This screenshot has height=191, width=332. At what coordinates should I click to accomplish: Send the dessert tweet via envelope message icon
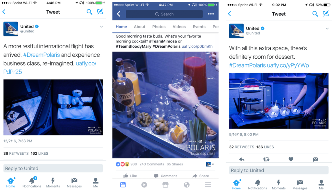click(x=315, y=159)
